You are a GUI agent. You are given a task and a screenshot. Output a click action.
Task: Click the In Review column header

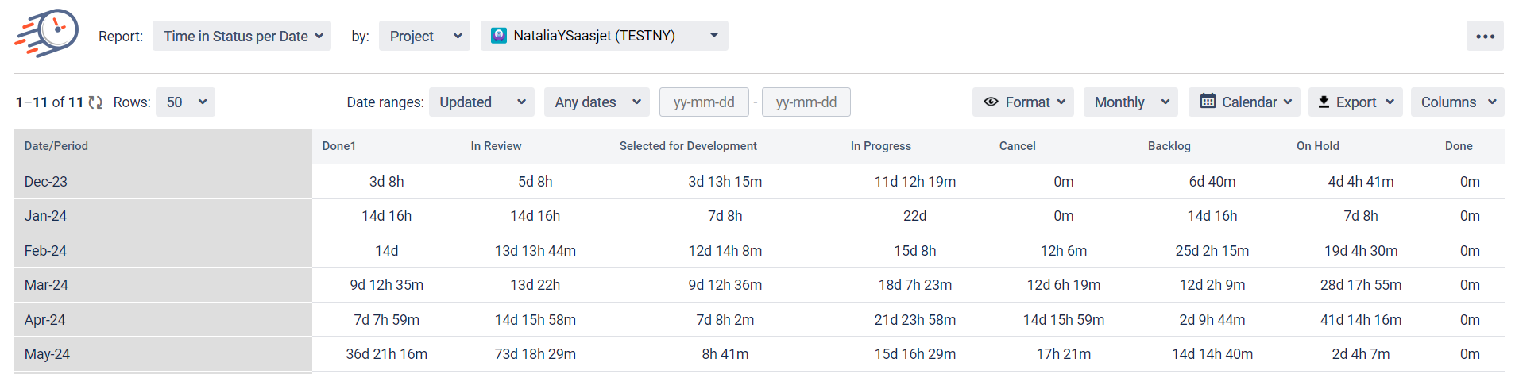click(496, 146)
